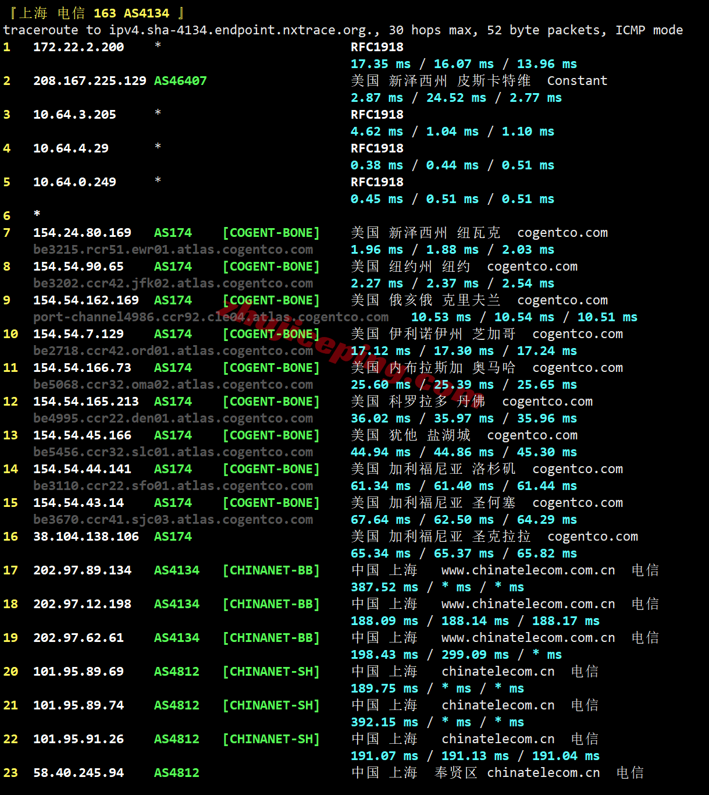Select the city name '芝加哥'

494,334
